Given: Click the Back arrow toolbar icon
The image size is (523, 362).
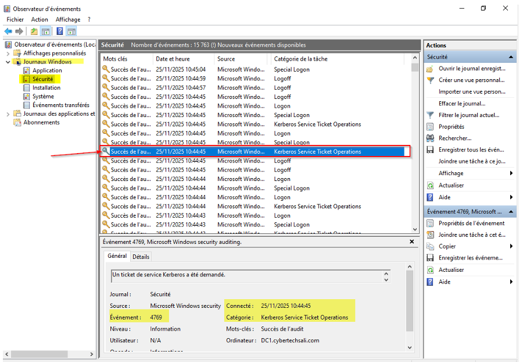Looking at the screenshot, I should 8,31.
